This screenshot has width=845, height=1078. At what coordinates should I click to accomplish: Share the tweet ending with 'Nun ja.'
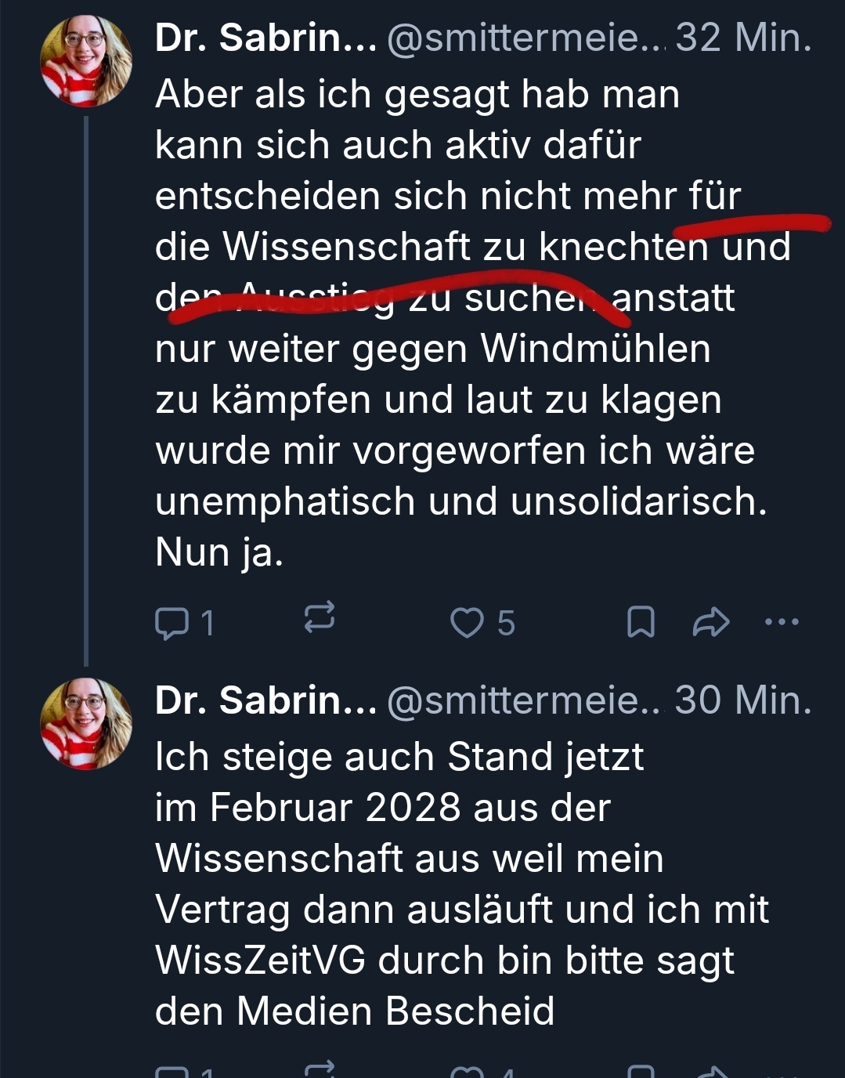pyautogui.click(x=711, y=623)
